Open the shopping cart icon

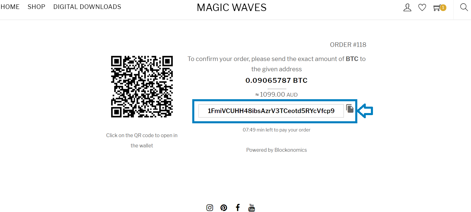437,8
